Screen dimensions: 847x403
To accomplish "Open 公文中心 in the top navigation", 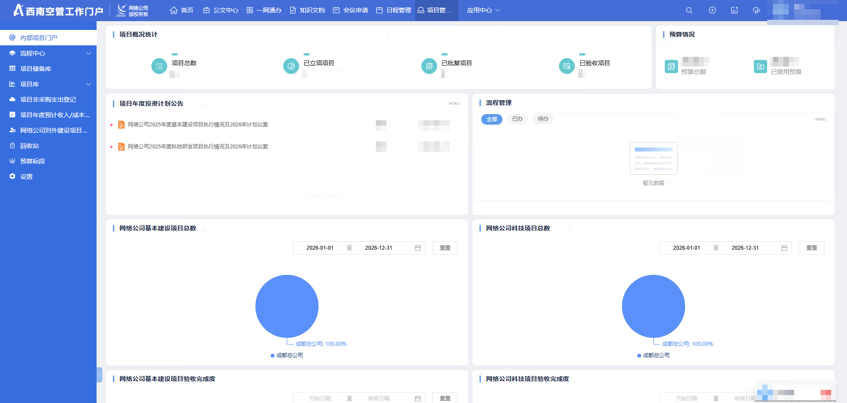I will pos(221,10).
